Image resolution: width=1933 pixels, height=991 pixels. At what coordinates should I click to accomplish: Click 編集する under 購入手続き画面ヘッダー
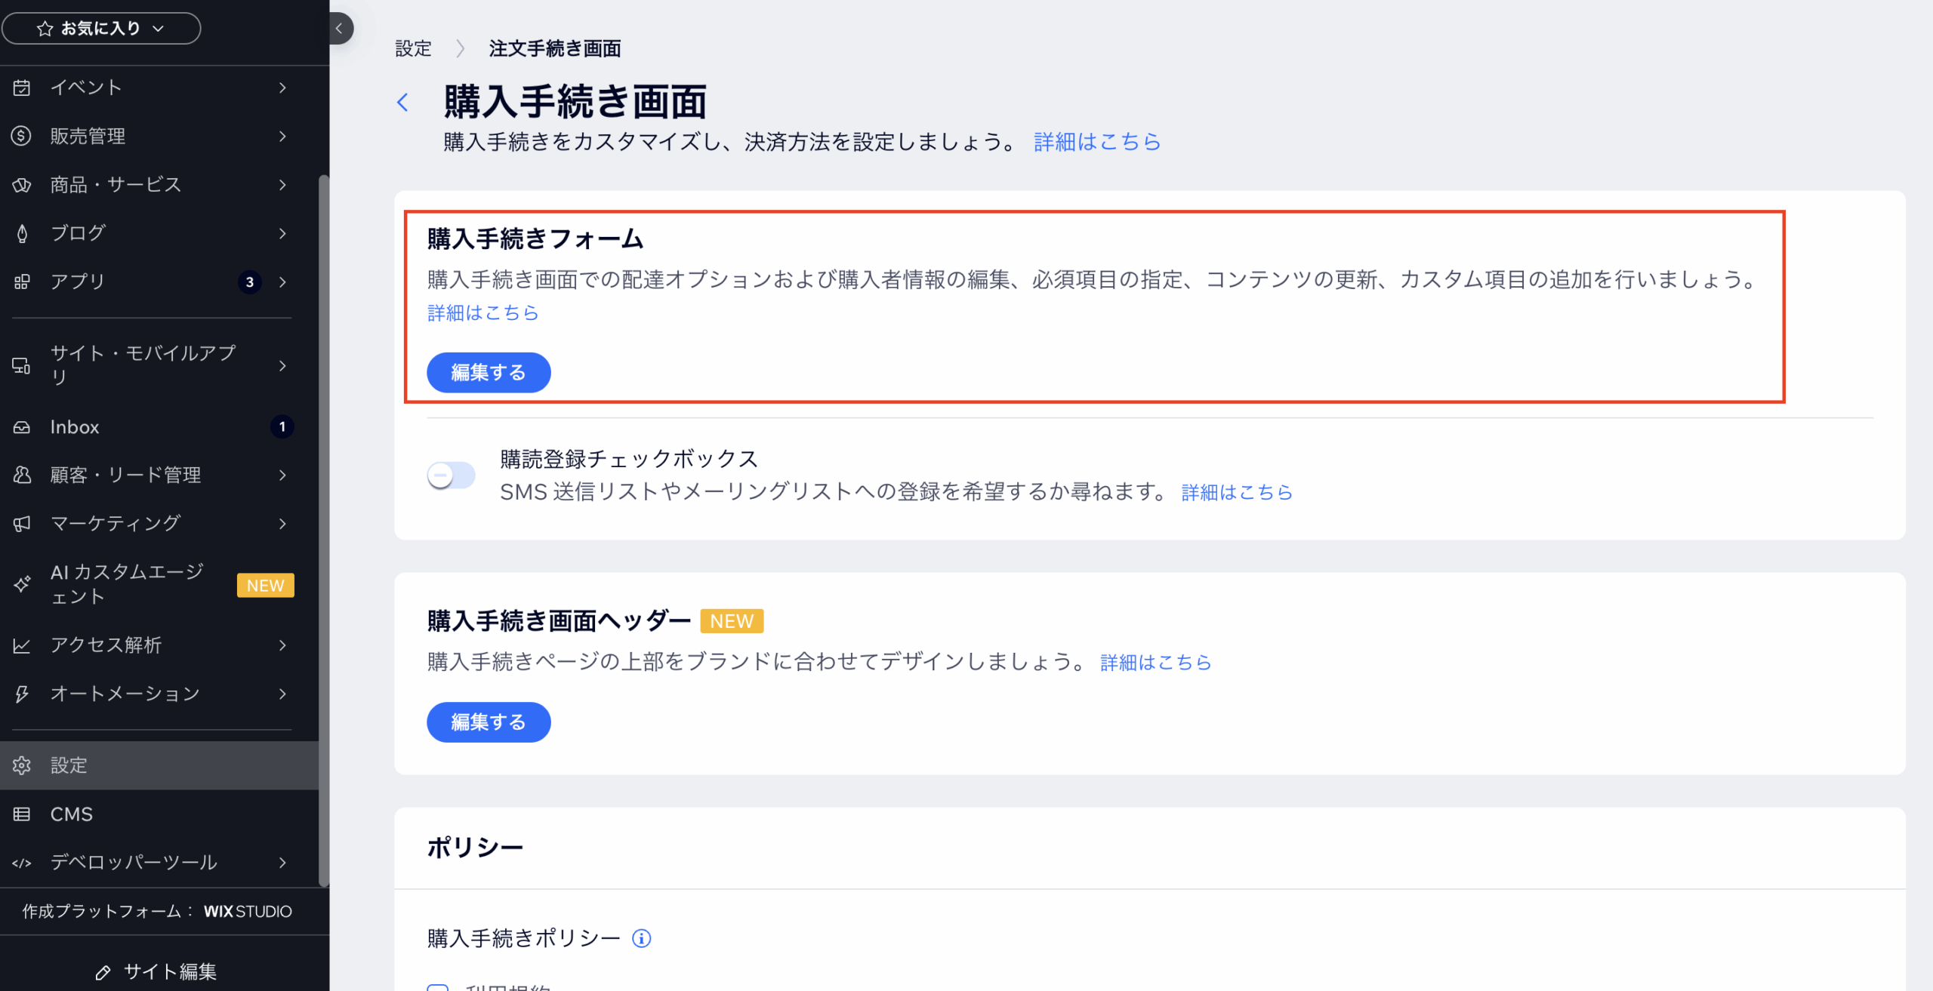[x=488, y=722]
